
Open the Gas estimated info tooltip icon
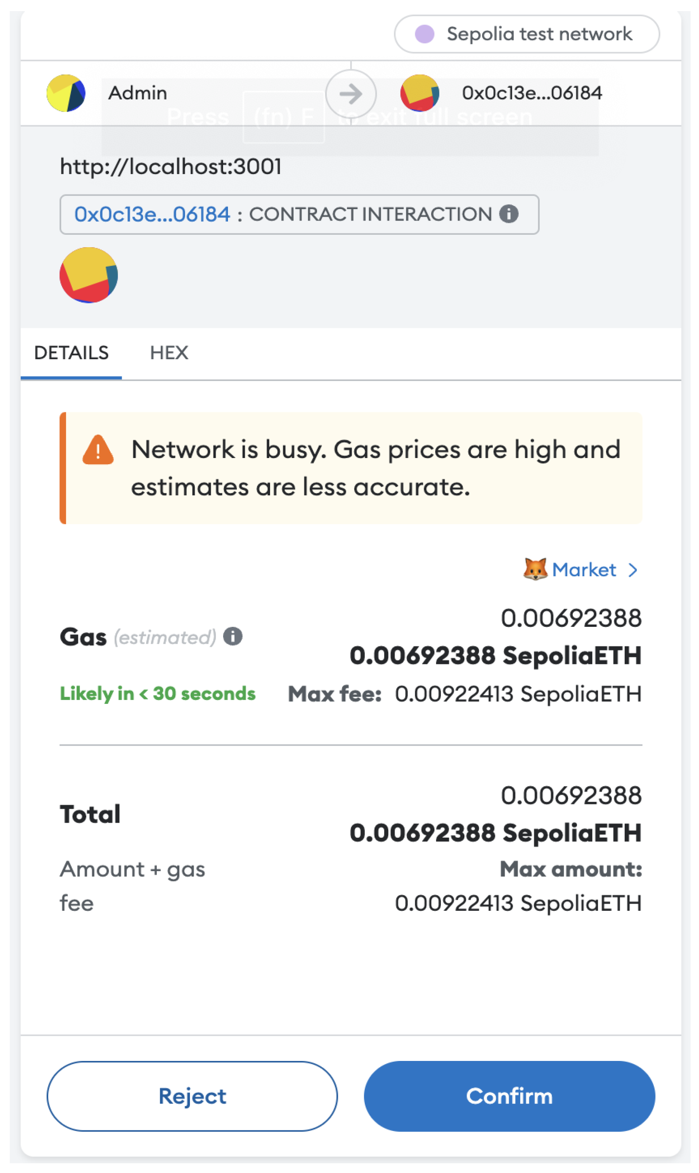233,636
